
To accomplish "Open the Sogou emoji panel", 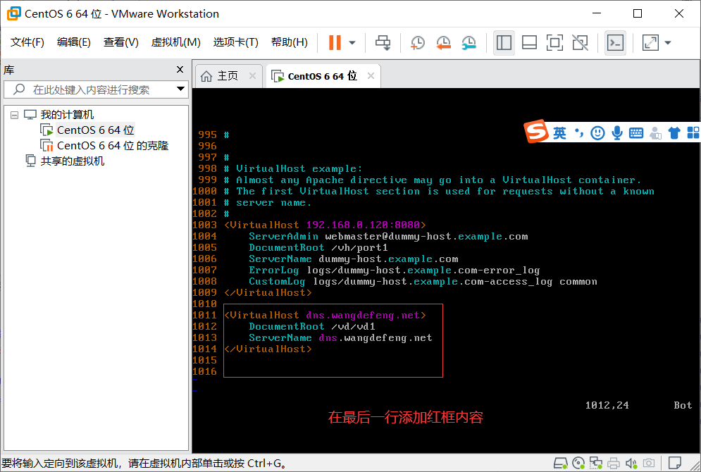I will (597, 132).
